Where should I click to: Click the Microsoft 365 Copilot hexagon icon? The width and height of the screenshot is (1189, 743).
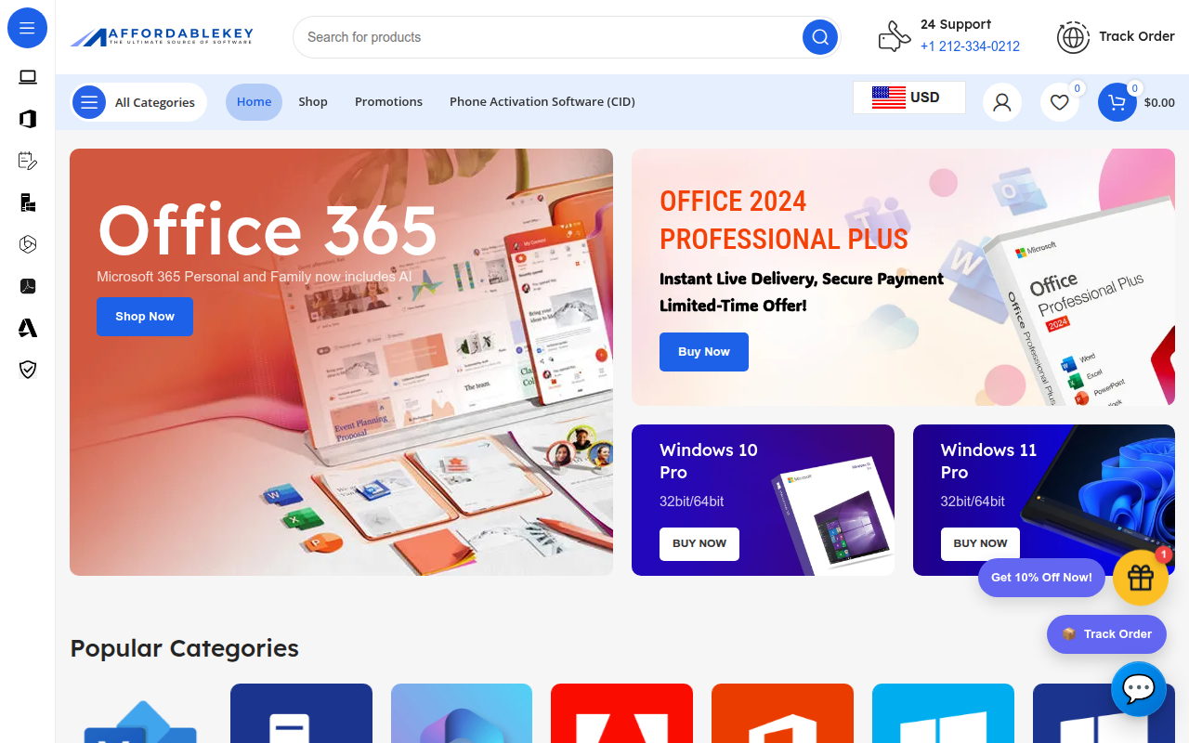point(28,244)
